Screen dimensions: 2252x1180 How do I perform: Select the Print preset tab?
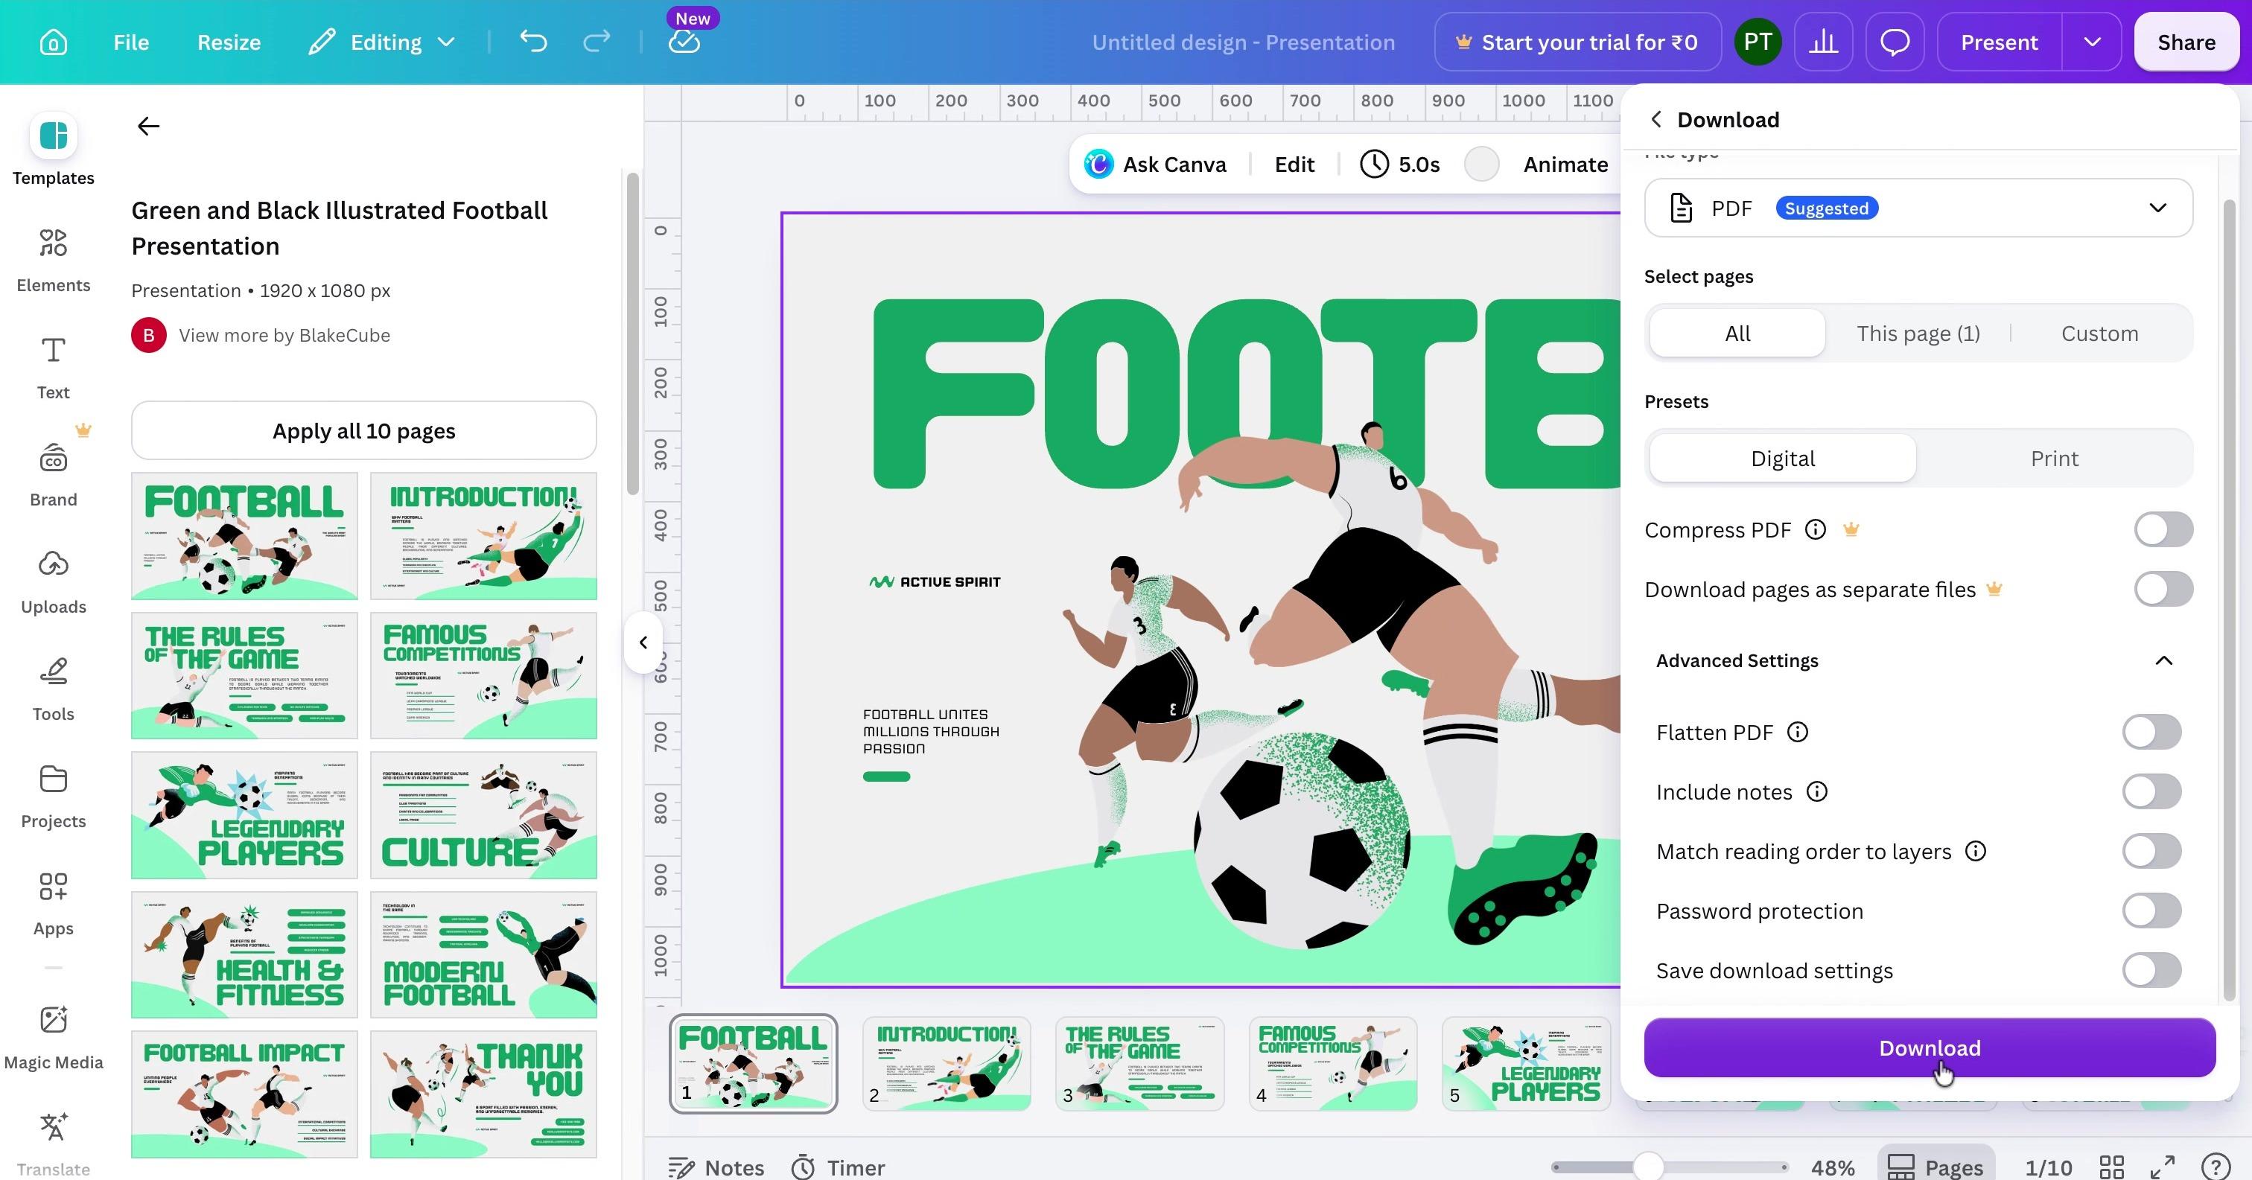coord(2054,458)
